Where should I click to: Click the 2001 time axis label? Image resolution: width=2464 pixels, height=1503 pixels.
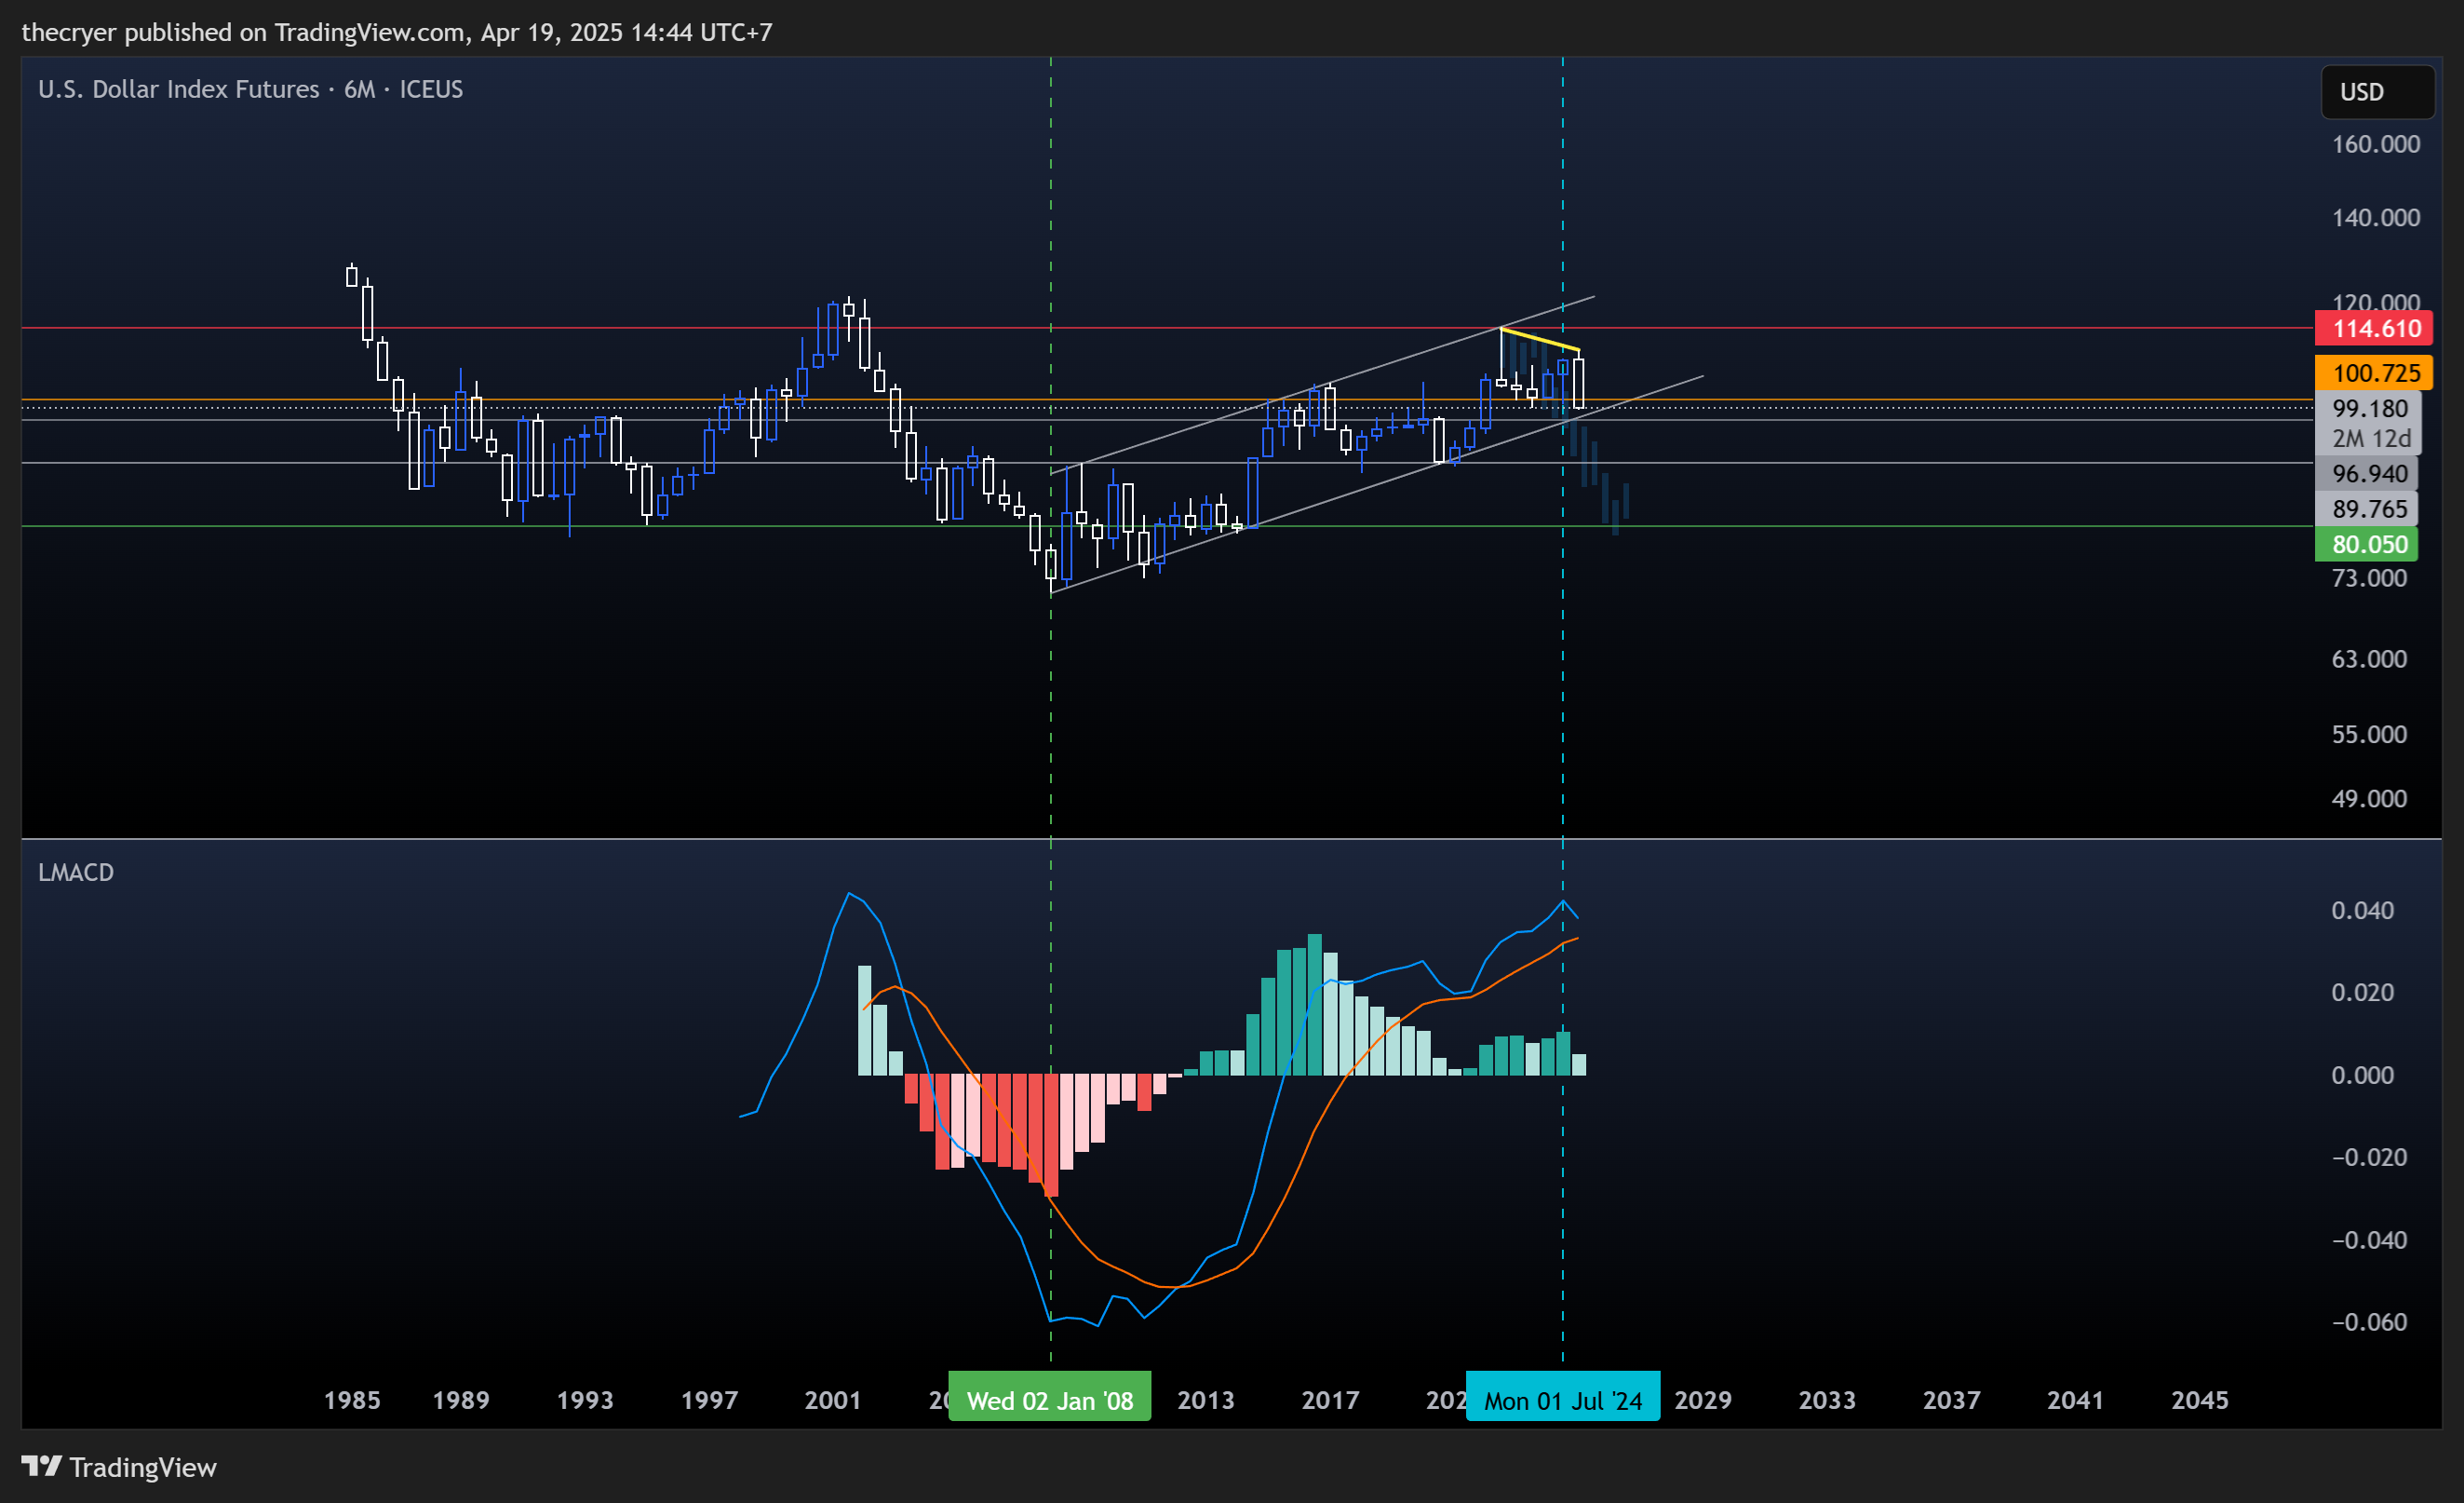click(833, 1400)
